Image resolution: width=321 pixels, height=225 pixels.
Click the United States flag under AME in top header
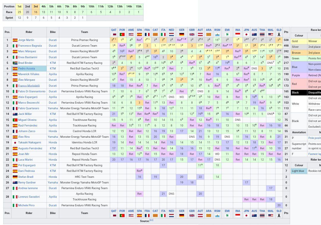[x=131, y=34]
